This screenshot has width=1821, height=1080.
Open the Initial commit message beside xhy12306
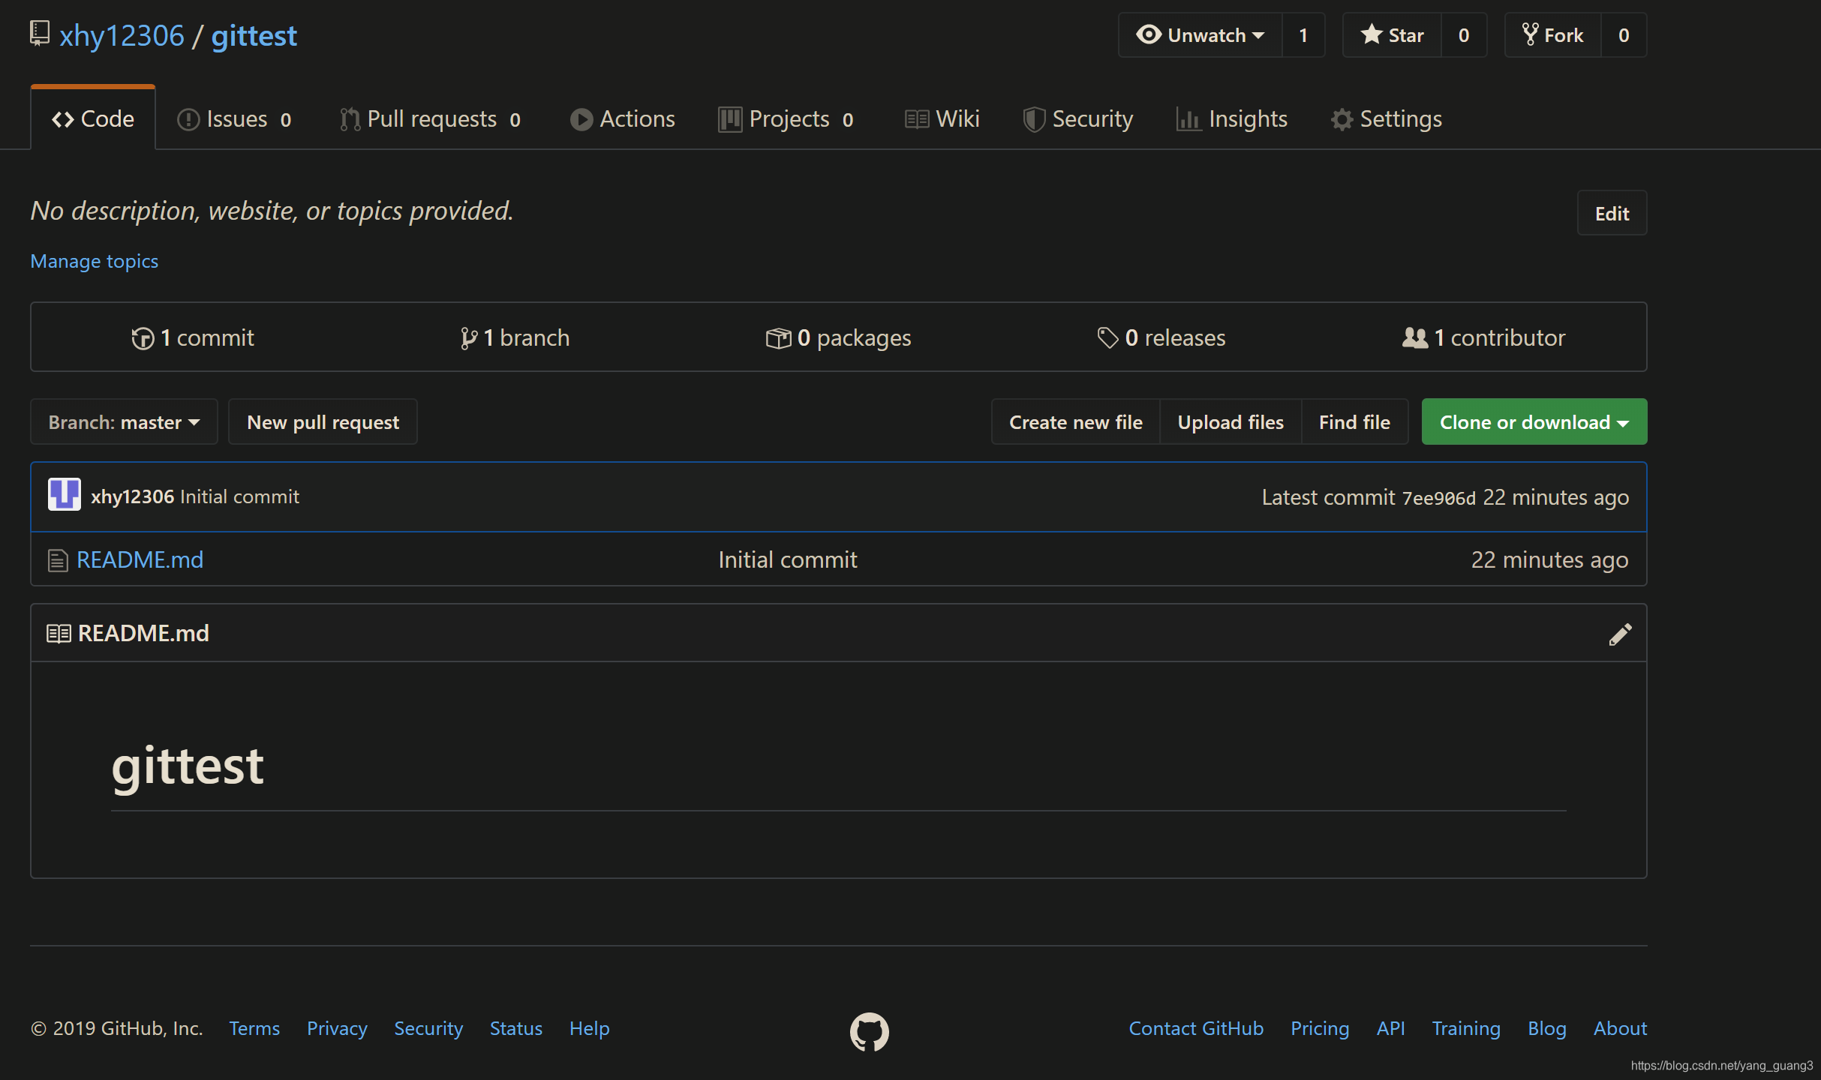(240, 496)
